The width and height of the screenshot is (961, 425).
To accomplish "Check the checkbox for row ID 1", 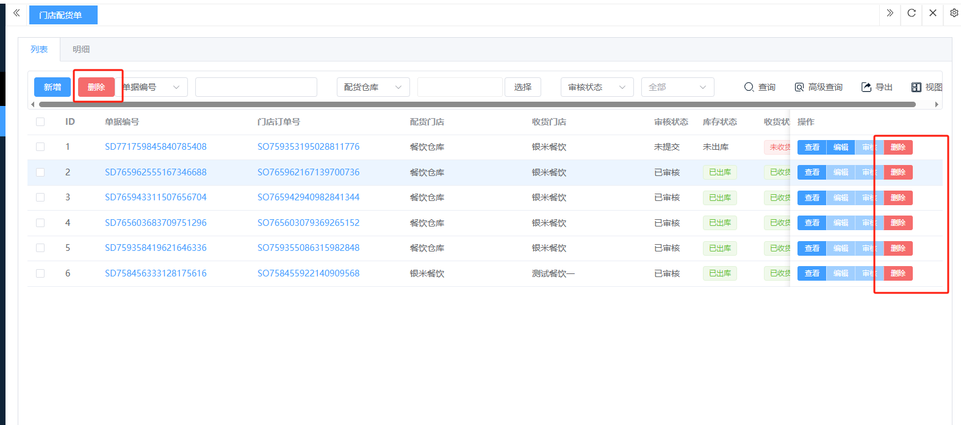I will click(x=40, y=147).
